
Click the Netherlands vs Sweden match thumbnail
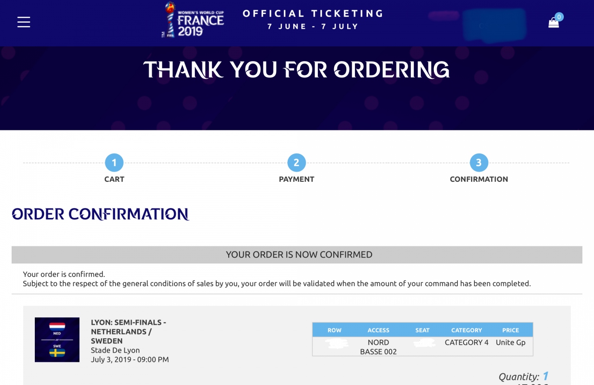[x=57, y=340]
